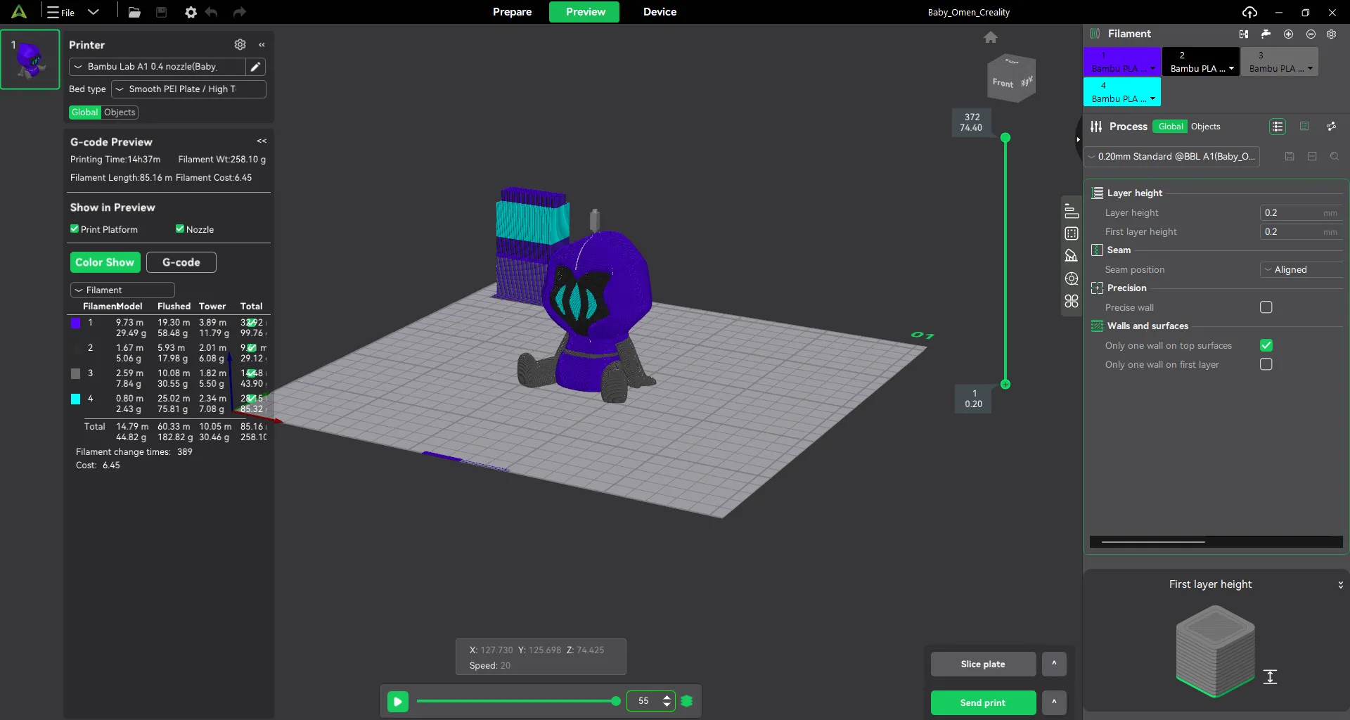Viewport: 1350px width, 720px height.
Task: Open the project folder icon
Action: click(x=134, y=12)
